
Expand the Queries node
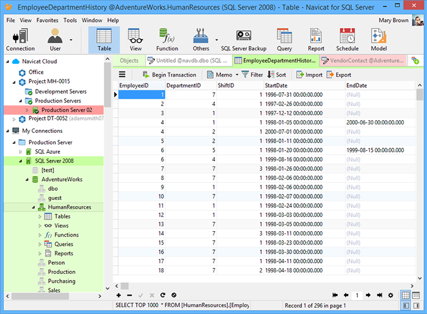[x=40, y=244]
